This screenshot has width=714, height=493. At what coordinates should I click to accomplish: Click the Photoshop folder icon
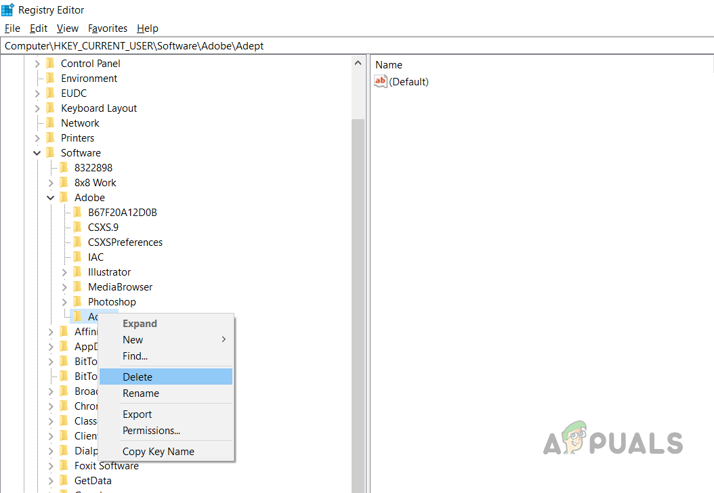point(78,302)
